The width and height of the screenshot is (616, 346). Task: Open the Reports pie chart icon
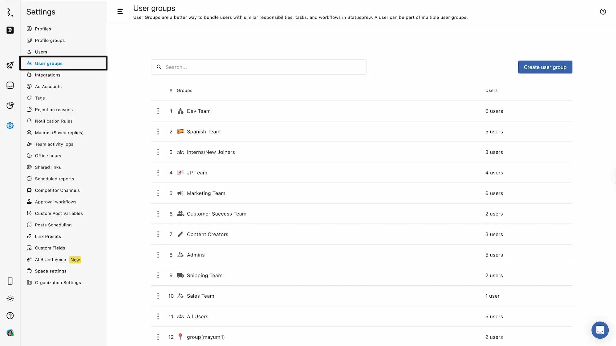point(10,105)
